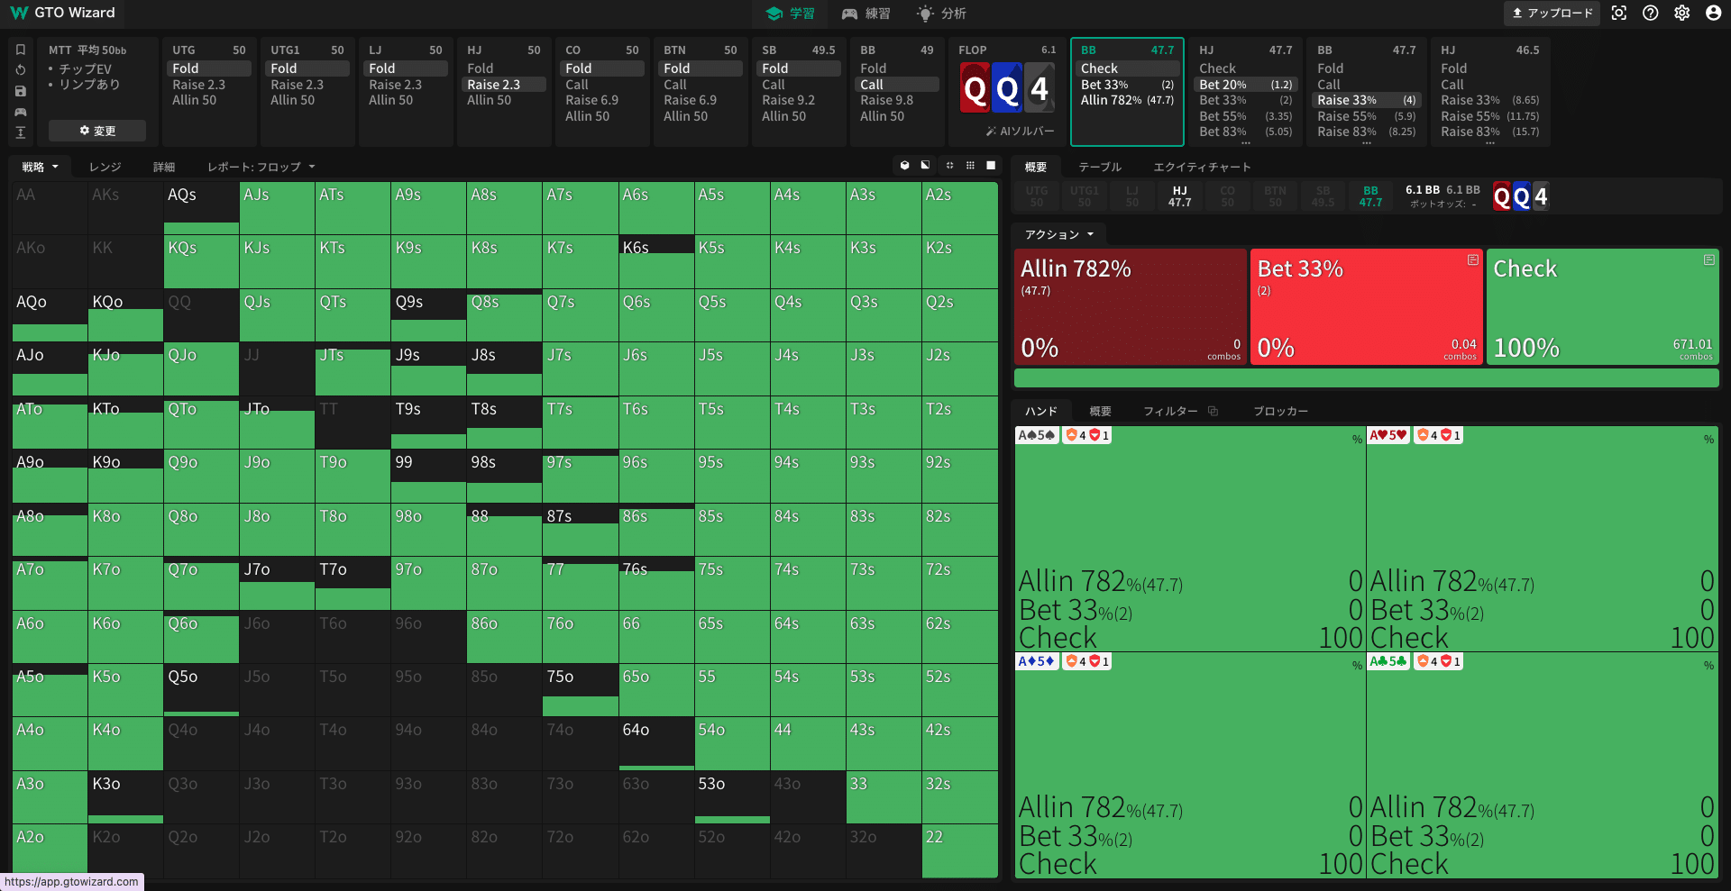Click the vertical expand icon in the sidebar
Image resolution: width=1731 pixels, height=891 pixels.
[x=21, y=132]
